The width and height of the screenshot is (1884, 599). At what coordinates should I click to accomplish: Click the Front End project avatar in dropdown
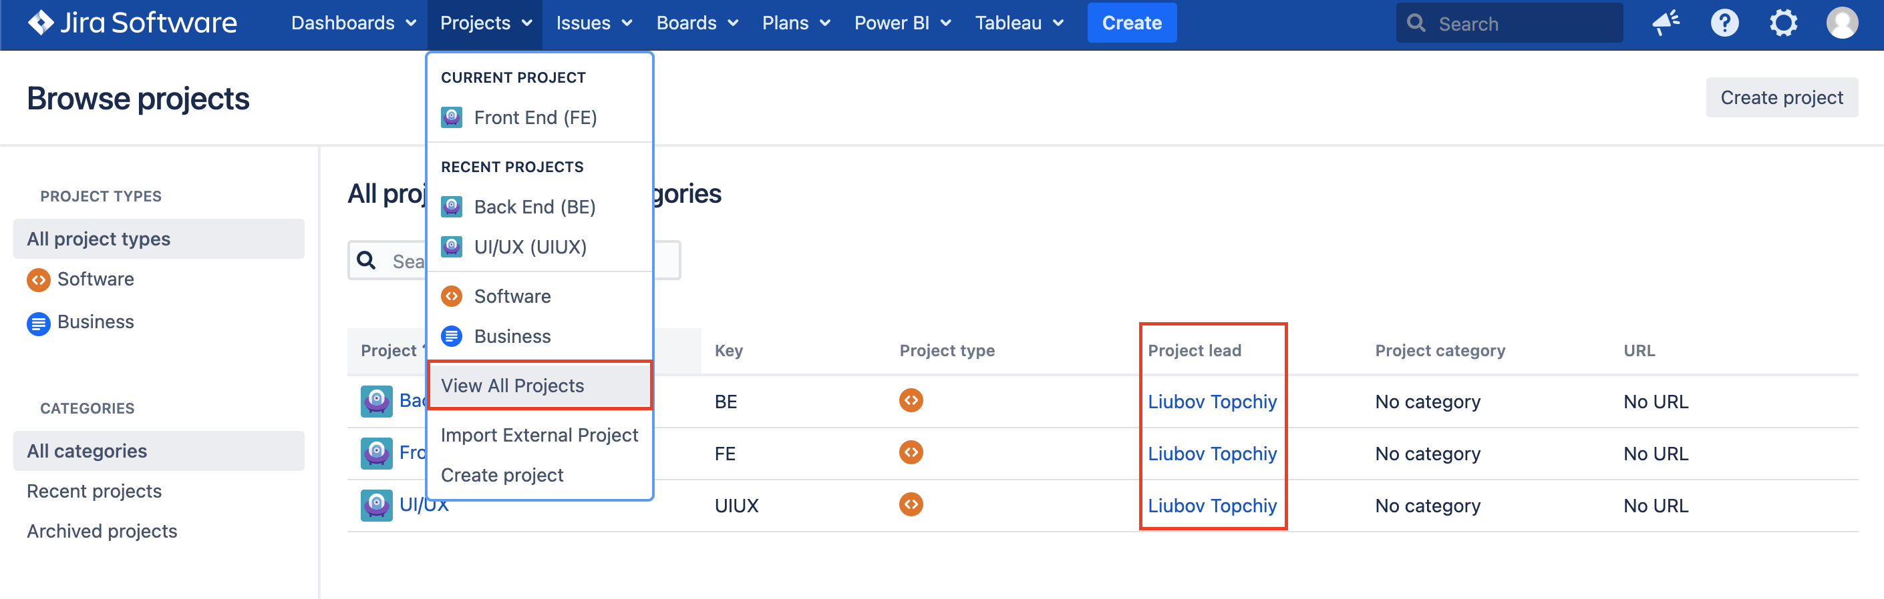click(451, 117)
